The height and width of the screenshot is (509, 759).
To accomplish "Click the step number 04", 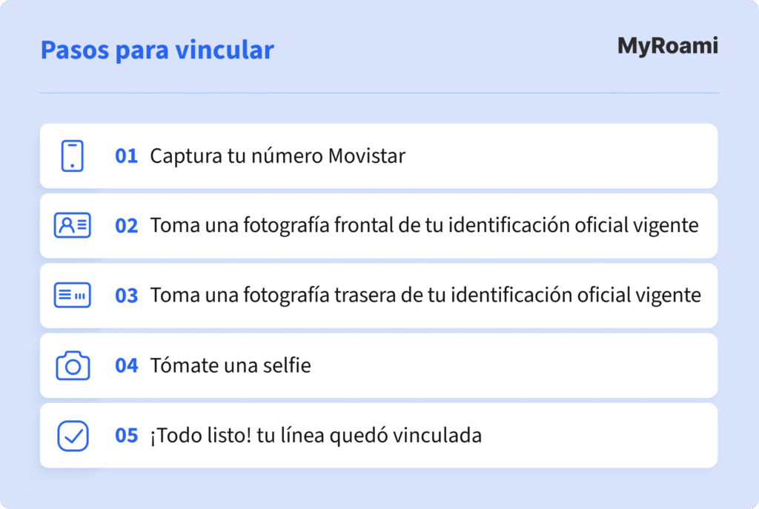I will click(x=126, y=366).
